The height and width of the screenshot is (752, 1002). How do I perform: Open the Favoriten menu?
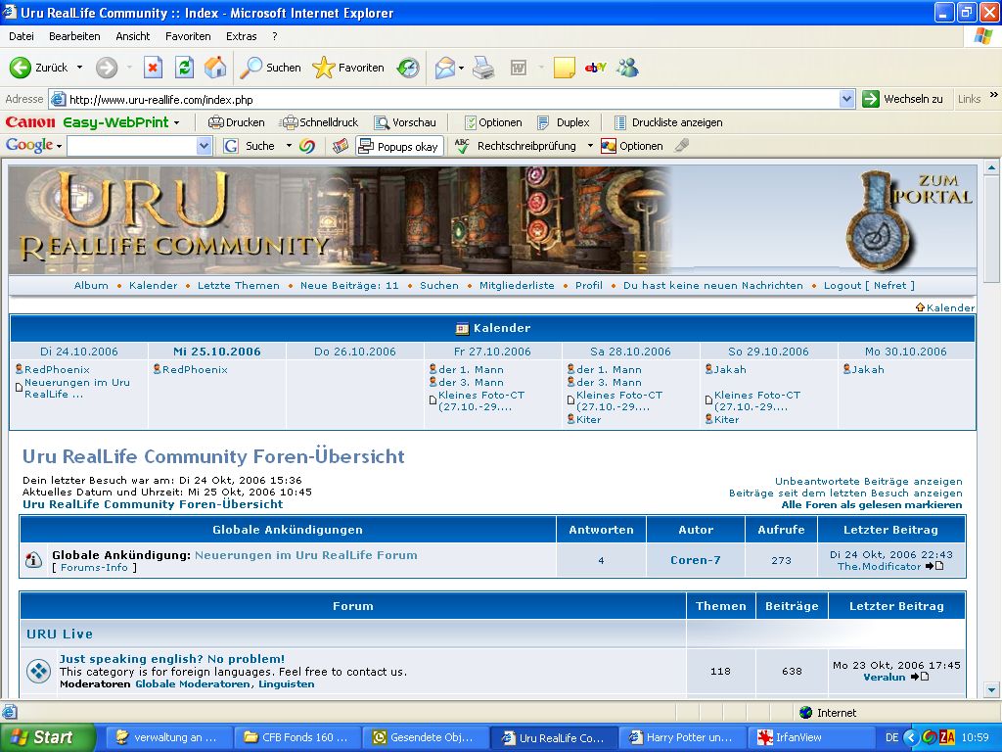click(188, 36)
